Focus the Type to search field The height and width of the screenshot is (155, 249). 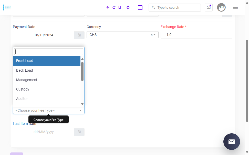click(175, 8)
